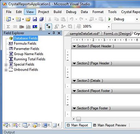Click the Undo arrow icon
140x134 pixels.
point(71,19)
